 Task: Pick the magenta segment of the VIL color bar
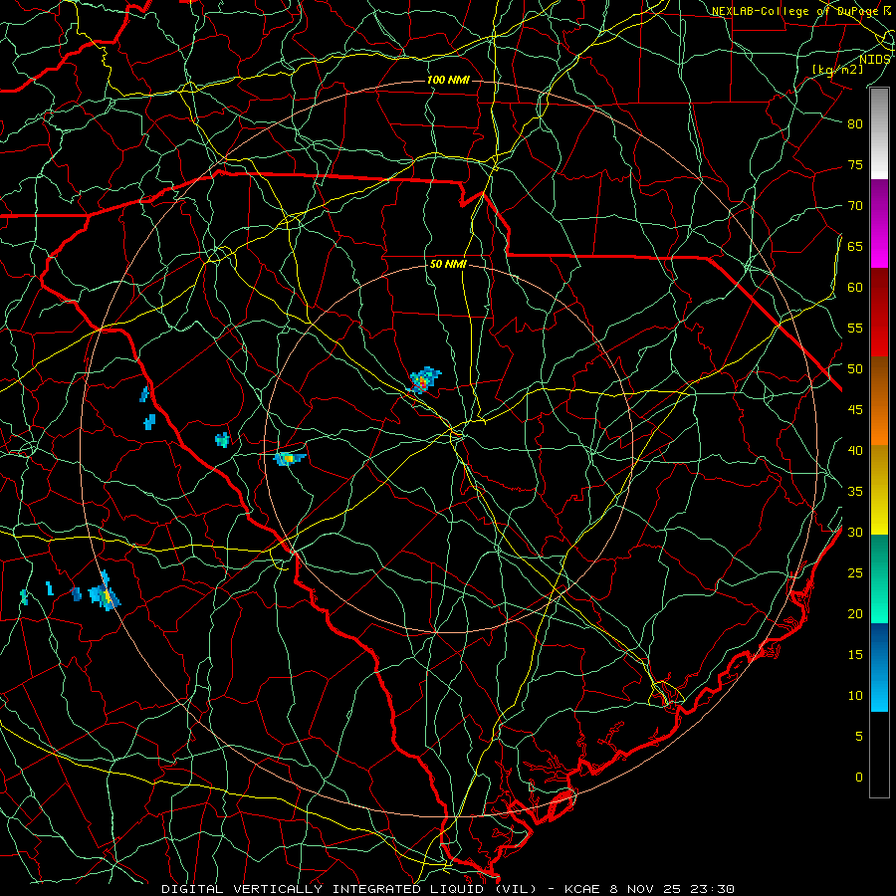click(x=879, y=224)
